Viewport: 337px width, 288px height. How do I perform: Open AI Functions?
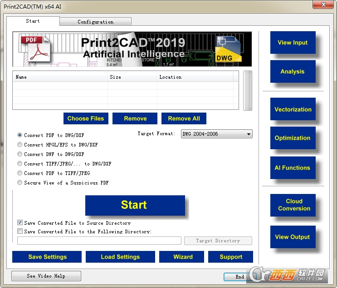click(x=293, y=168)
